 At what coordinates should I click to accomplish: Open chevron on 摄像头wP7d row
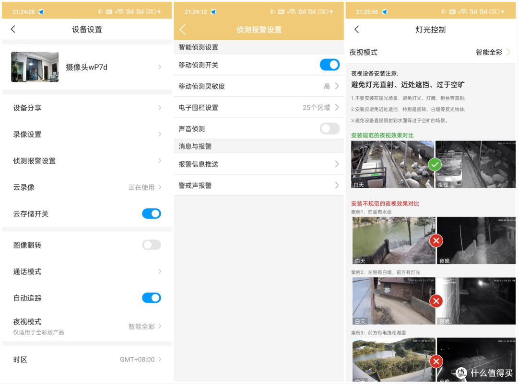160,67
